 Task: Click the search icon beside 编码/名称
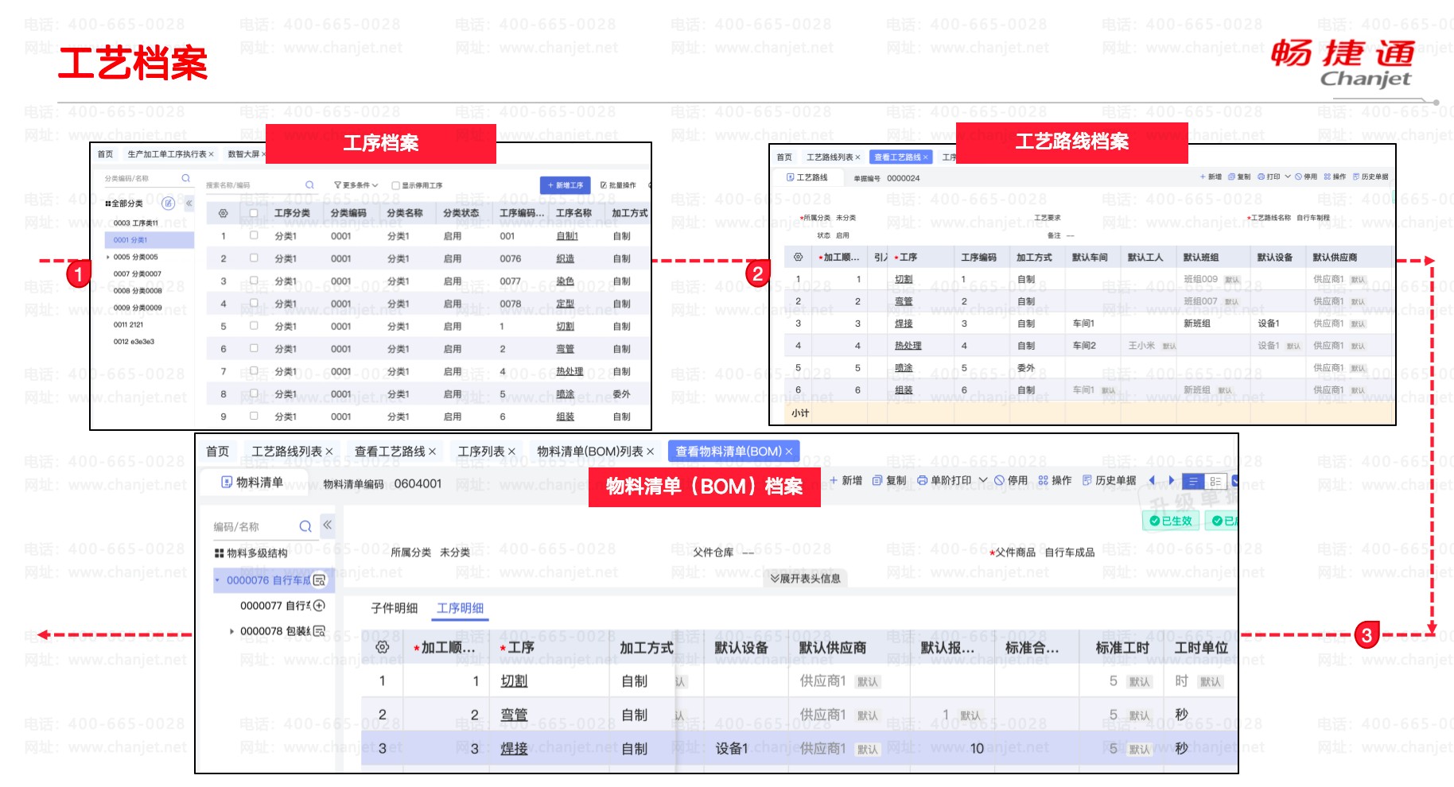305,526
